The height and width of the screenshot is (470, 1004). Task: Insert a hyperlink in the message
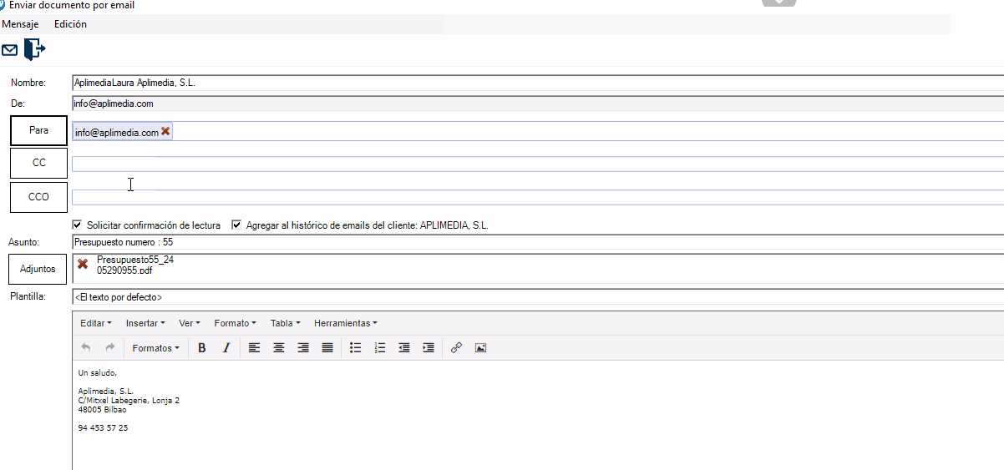(x=456, y=348)
